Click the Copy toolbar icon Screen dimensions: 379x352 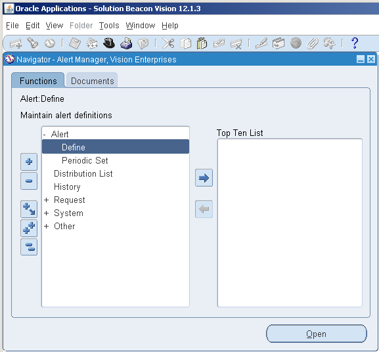185,44
